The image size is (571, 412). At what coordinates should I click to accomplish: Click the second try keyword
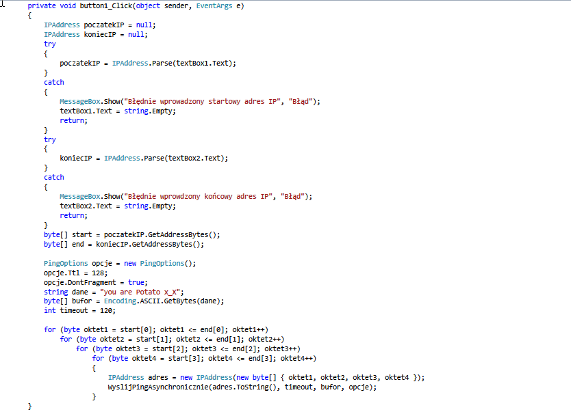pos(50,139)
